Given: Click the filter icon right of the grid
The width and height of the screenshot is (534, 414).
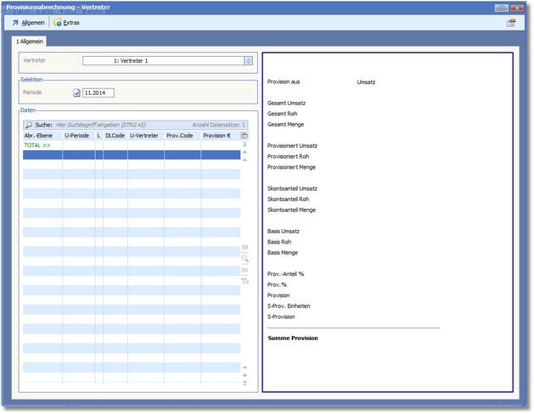Looking at the screenshot, I should (245, 281).
